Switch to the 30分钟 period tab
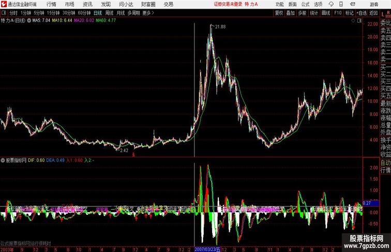391x252 pixels. [x=69, y=13]
